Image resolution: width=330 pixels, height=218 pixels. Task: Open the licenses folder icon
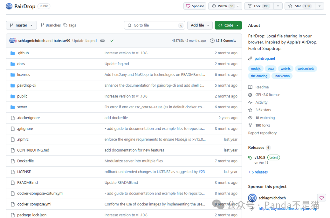tap(13, 75)
